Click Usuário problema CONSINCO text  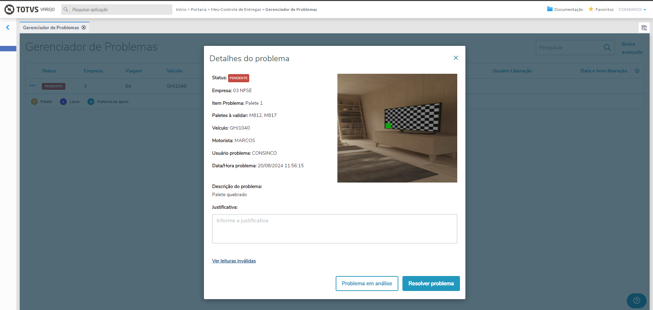click(x=244, y=153)
